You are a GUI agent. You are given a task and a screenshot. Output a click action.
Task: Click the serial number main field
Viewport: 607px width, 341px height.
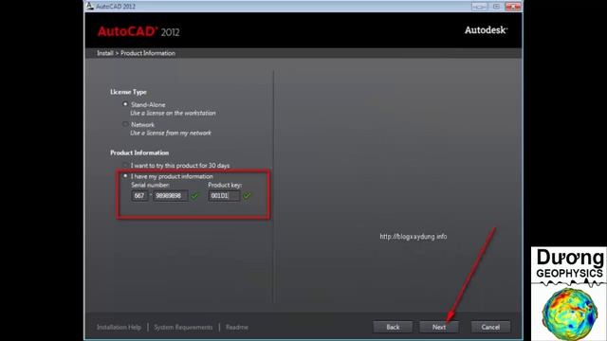pos(171,196)
